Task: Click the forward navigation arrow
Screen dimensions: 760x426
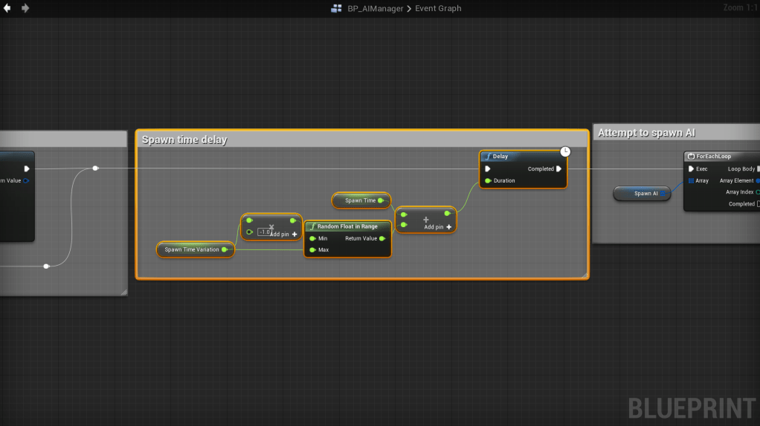Action: (x=25, y=8)
